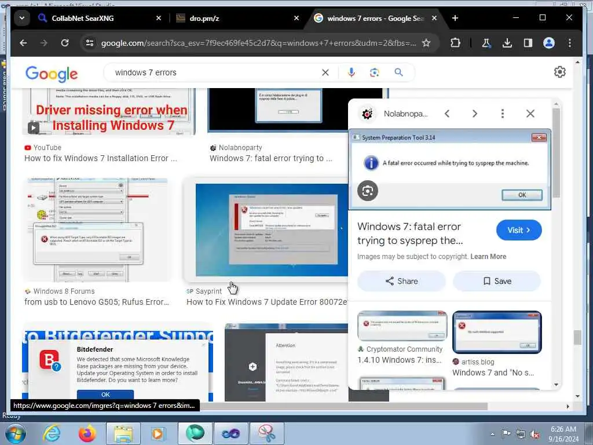Go back to previous page

[23, 43]
